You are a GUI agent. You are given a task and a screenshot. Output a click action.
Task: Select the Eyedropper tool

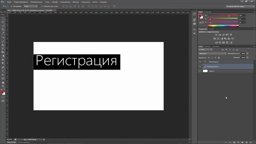coord(3,33)
